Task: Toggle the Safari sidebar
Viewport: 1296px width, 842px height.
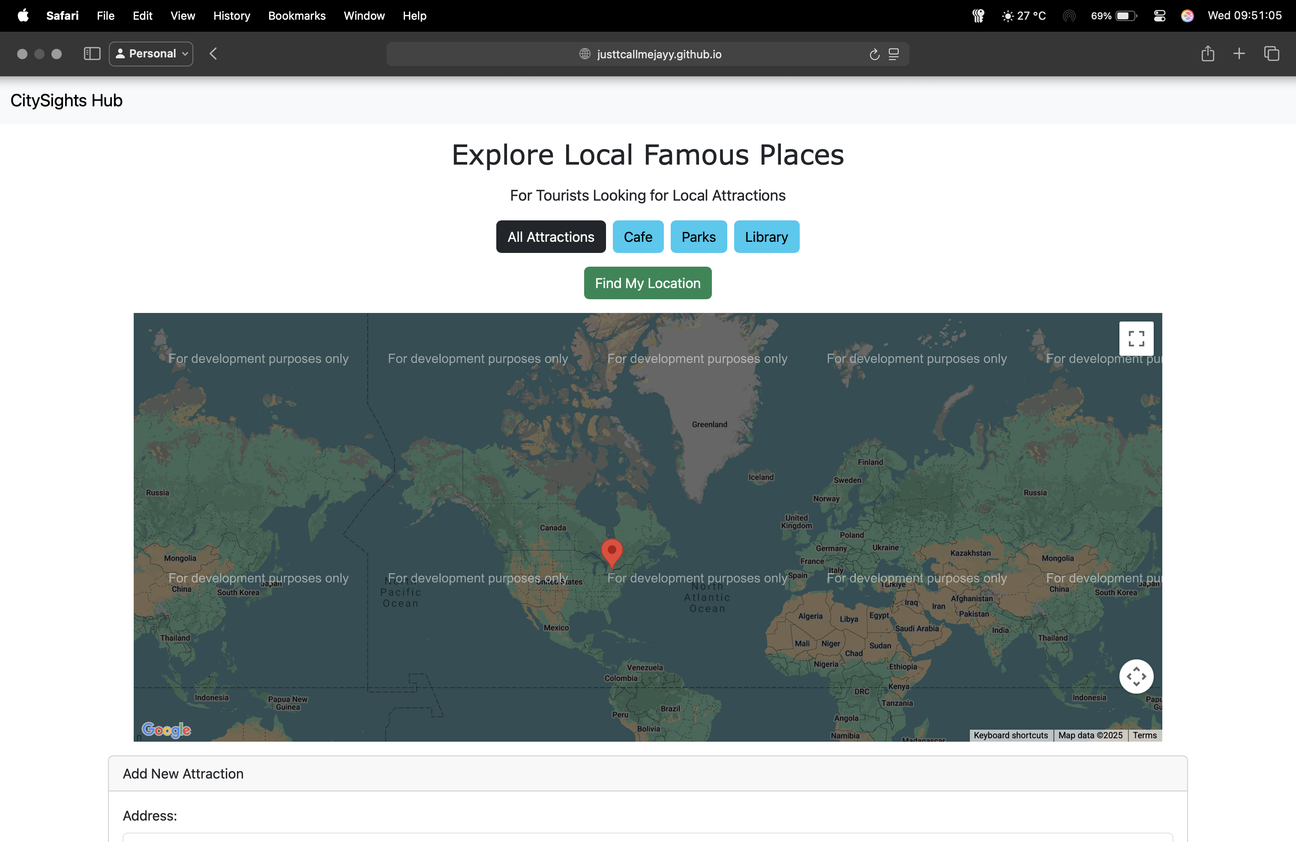Action: coord(92,53)
